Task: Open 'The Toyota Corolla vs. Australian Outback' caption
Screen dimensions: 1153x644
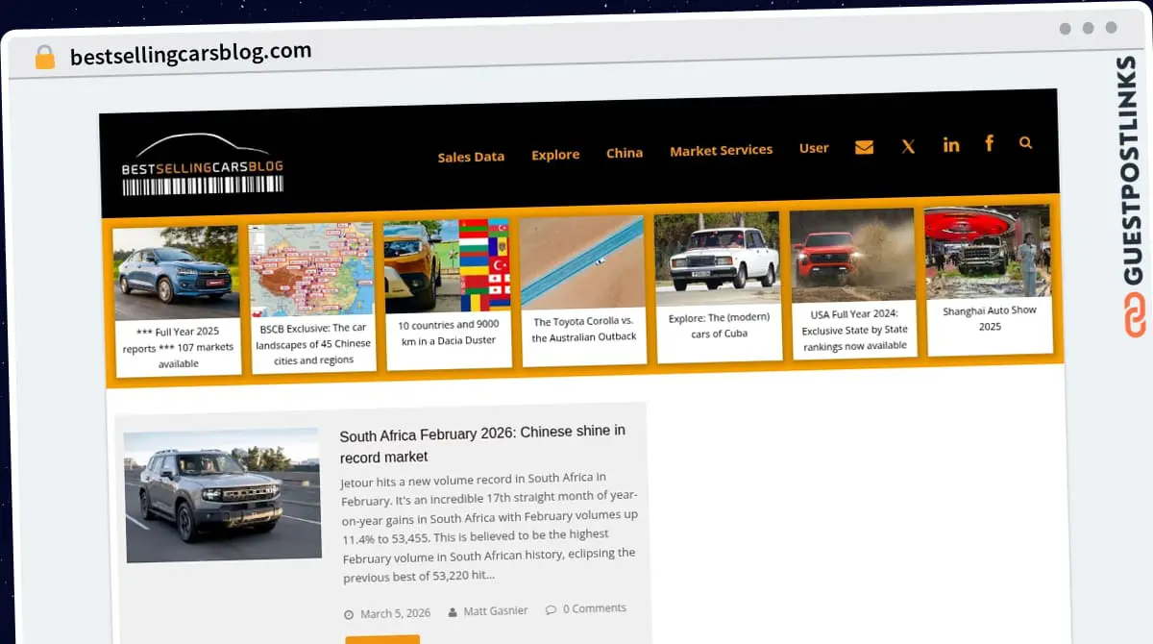Action: (584, 329)
